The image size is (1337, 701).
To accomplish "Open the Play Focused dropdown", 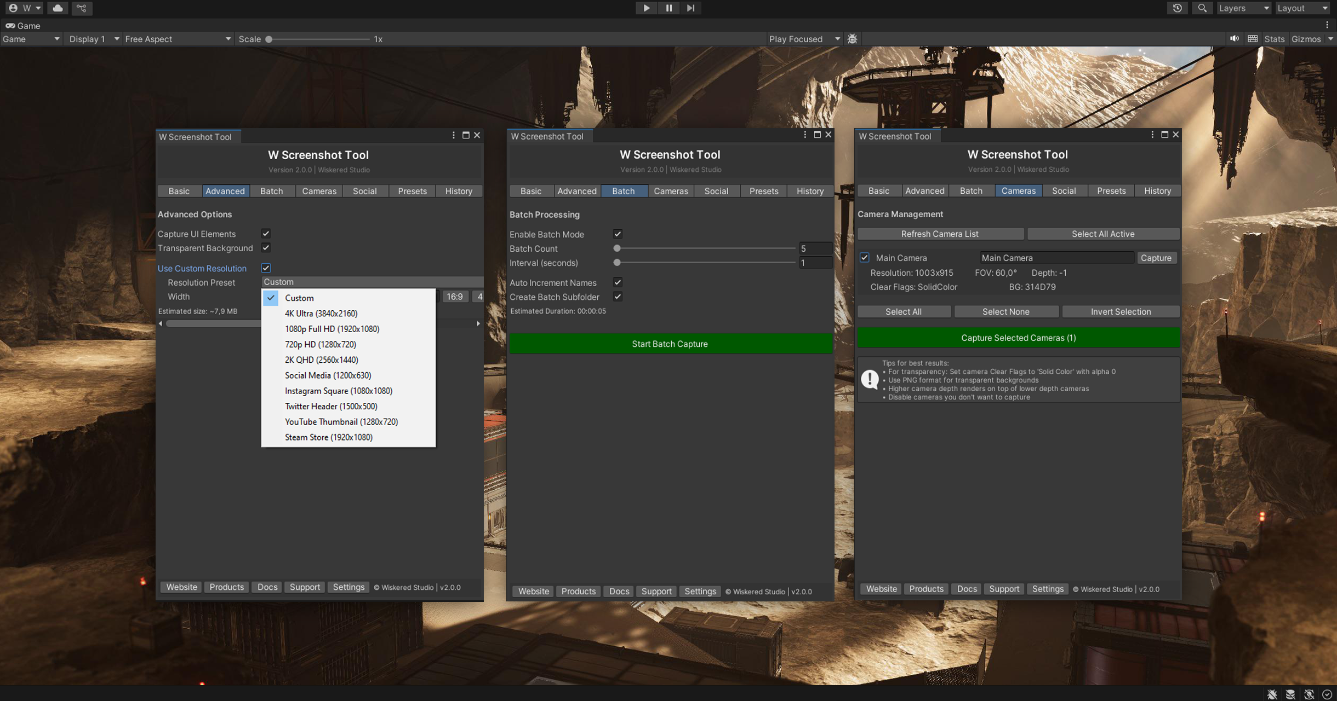I will (803, 39).
